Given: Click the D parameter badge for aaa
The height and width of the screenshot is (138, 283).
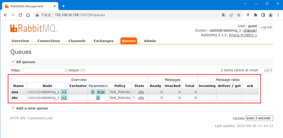Looking at the screenshot, I should point(93,92).
